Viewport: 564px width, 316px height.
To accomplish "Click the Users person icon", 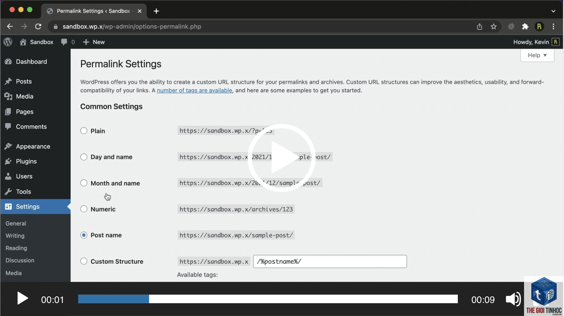I will 8,176.
